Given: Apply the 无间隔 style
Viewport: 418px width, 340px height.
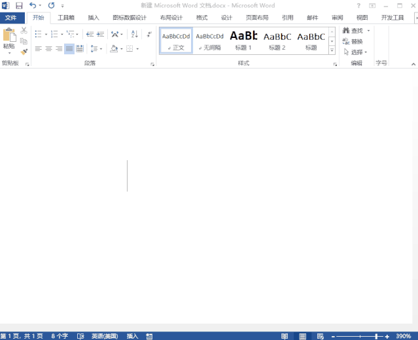Looking at the screenshot, I should (x=210, y=41).
